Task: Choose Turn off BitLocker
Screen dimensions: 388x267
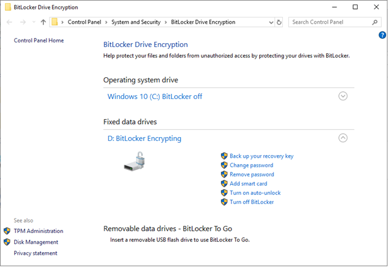Action: point(251,202)
